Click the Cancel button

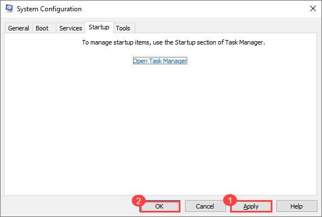tap(205, 206)
